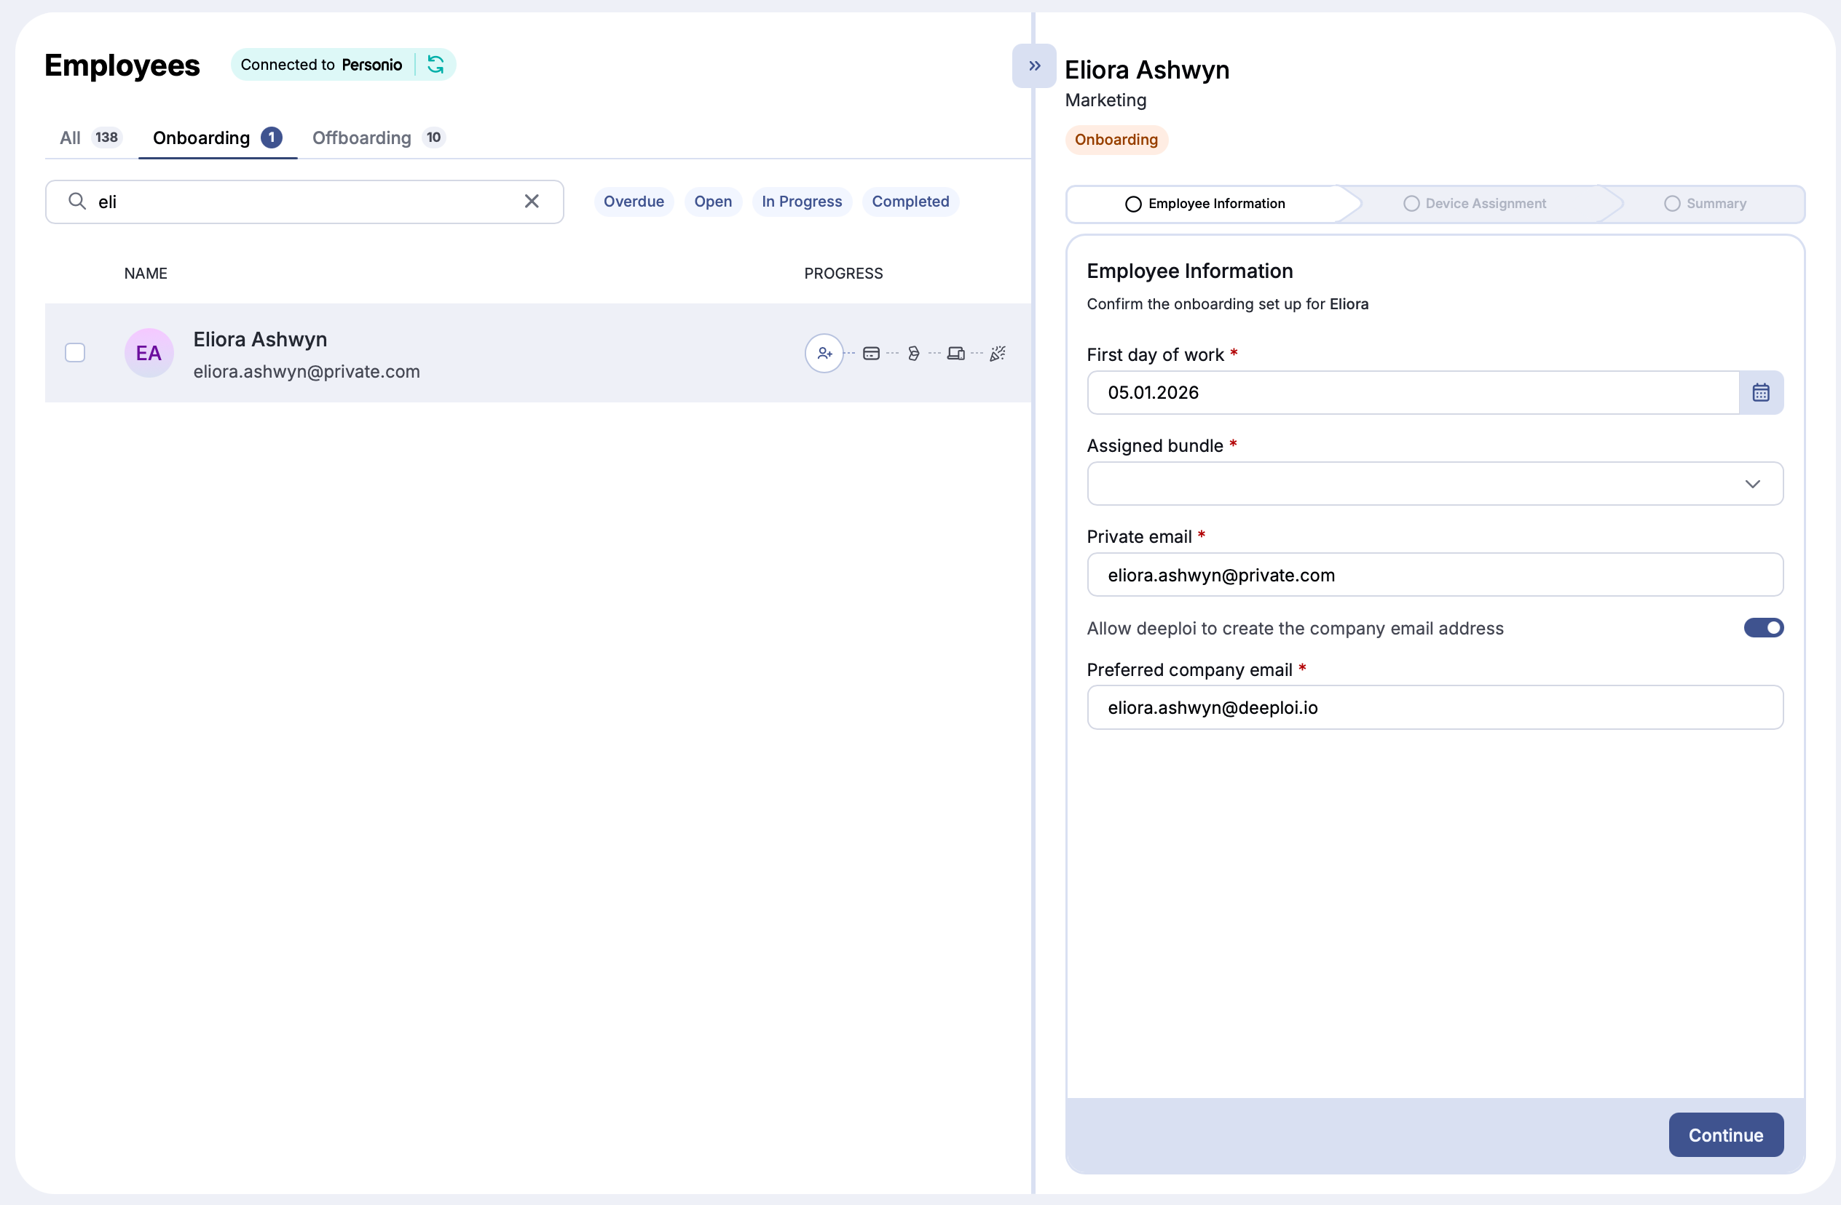Click the search magnifier icon
The height and width of the screenshot is (1205, 1841).
76,201
